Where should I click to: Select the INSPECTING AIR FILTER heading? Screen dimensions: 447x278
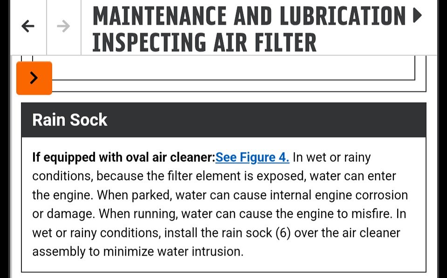pos(205,42)
